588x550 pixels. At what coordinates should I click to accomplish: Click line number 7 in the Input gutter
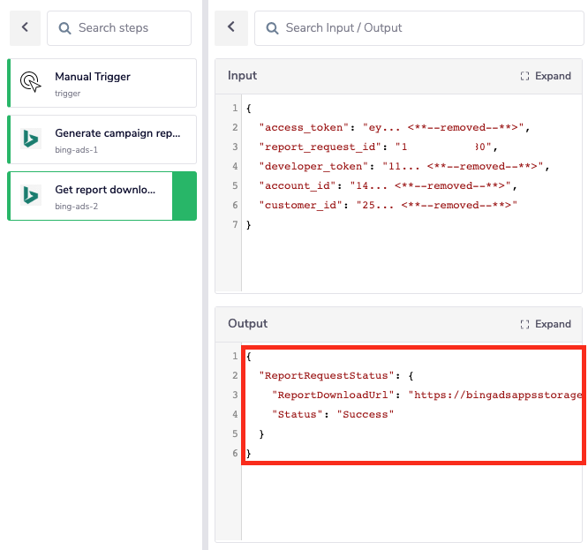[235, 224]
